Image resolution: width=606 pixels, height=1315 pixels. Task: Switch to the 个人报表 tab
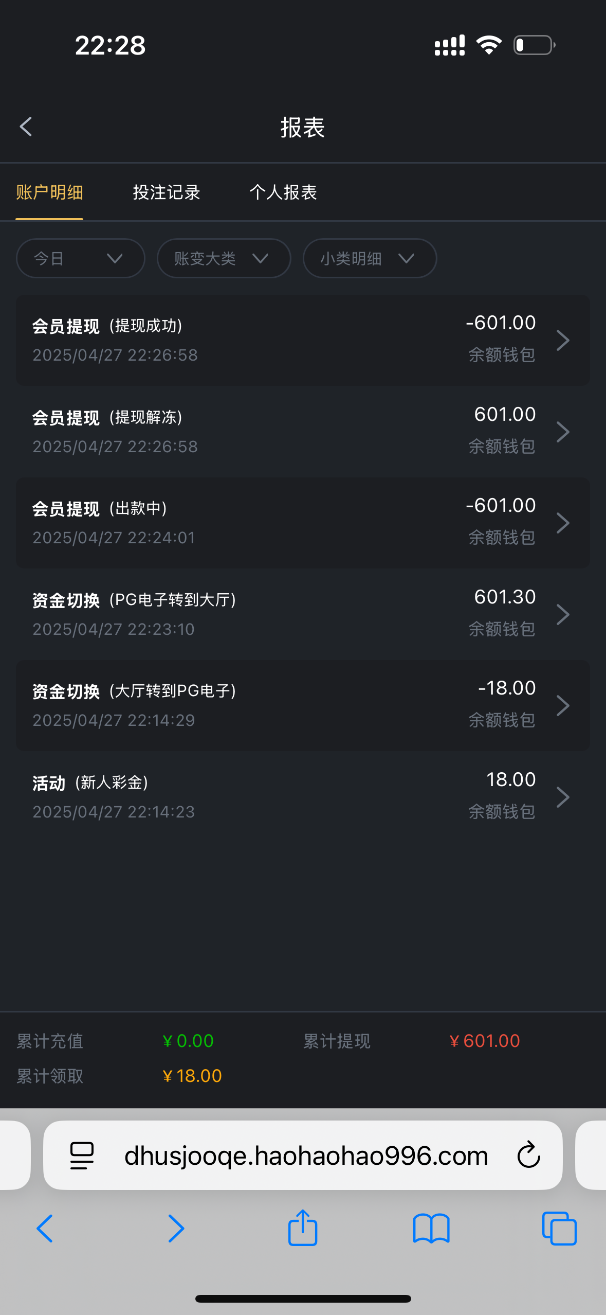tap(283, 192)
